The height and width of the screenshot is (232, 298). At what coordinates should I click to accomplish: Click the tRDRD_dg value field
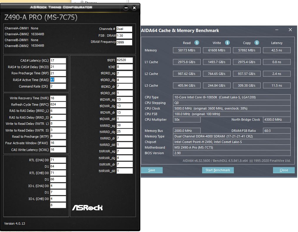coord(124,80)
